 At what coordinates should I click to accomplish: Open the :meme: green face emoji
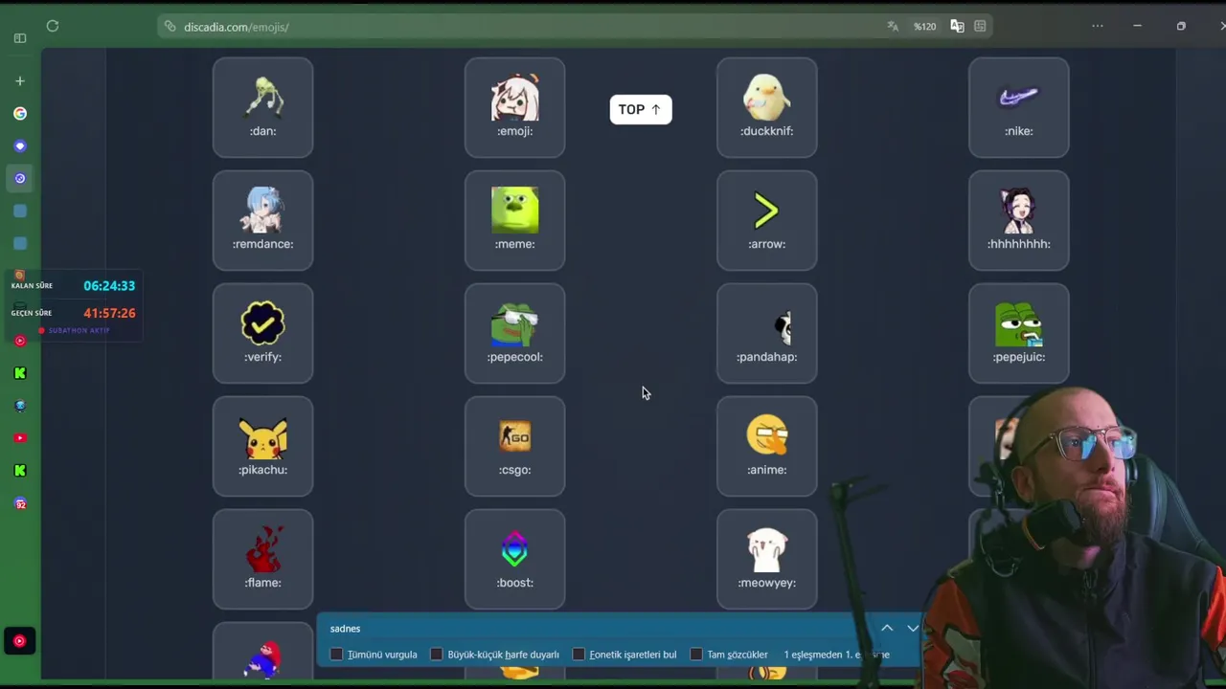514,220
